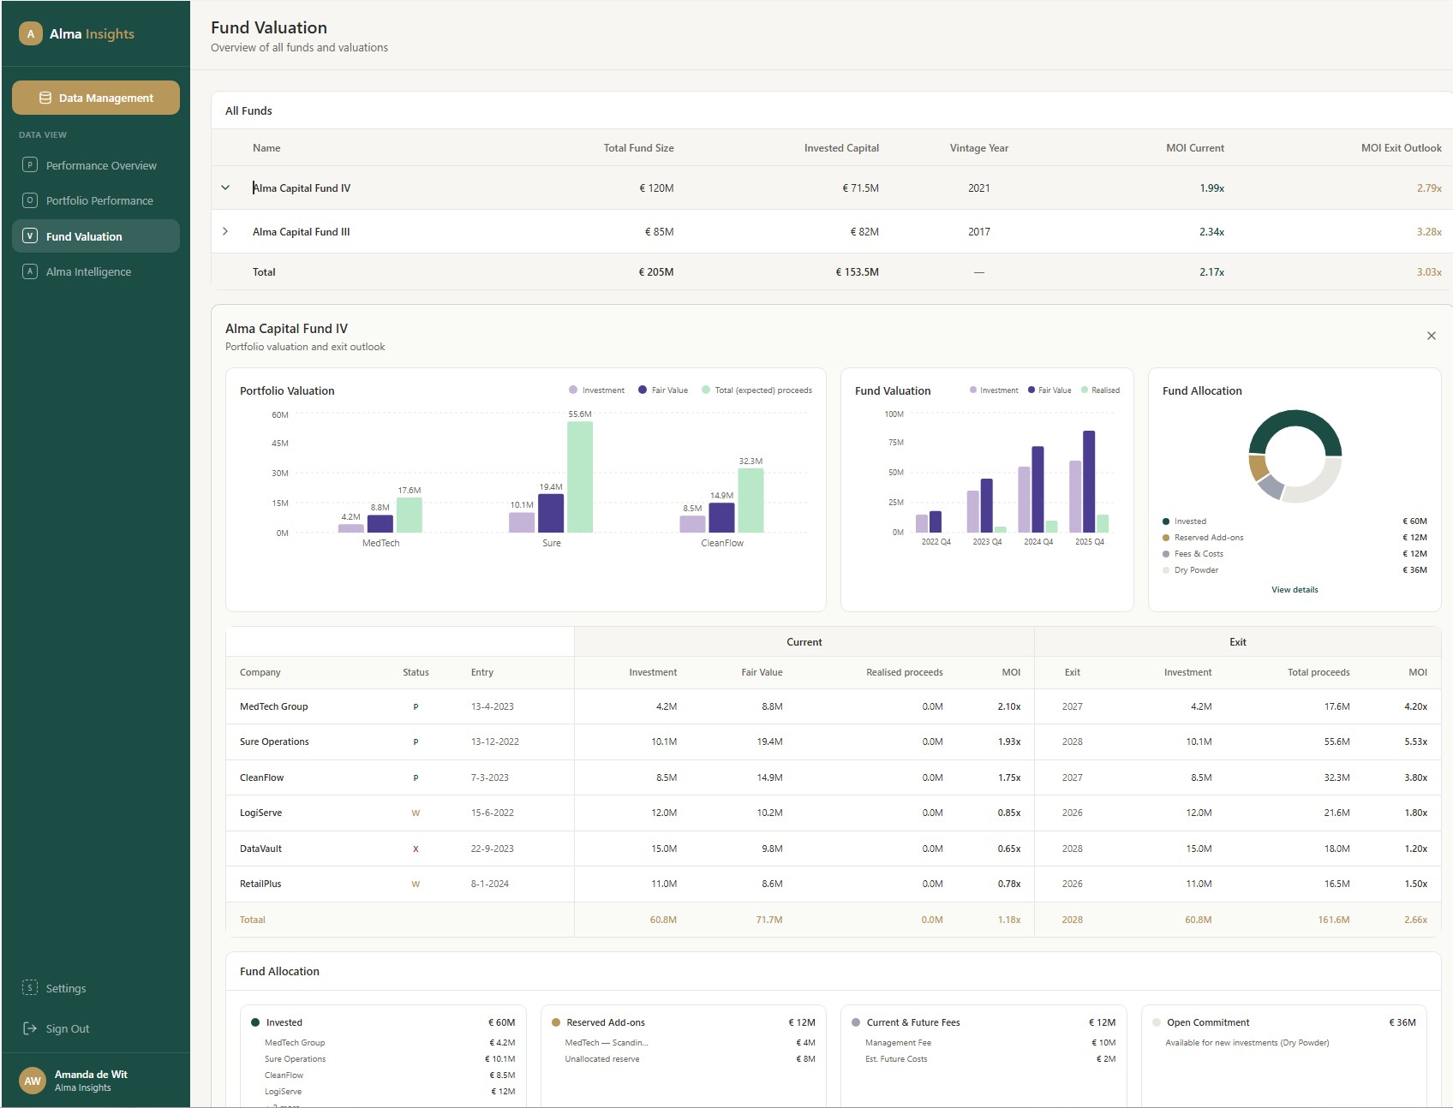Click the Invested legend color dot
The width and height of the screenshot is (1453, 1108).
[1166, 521]
